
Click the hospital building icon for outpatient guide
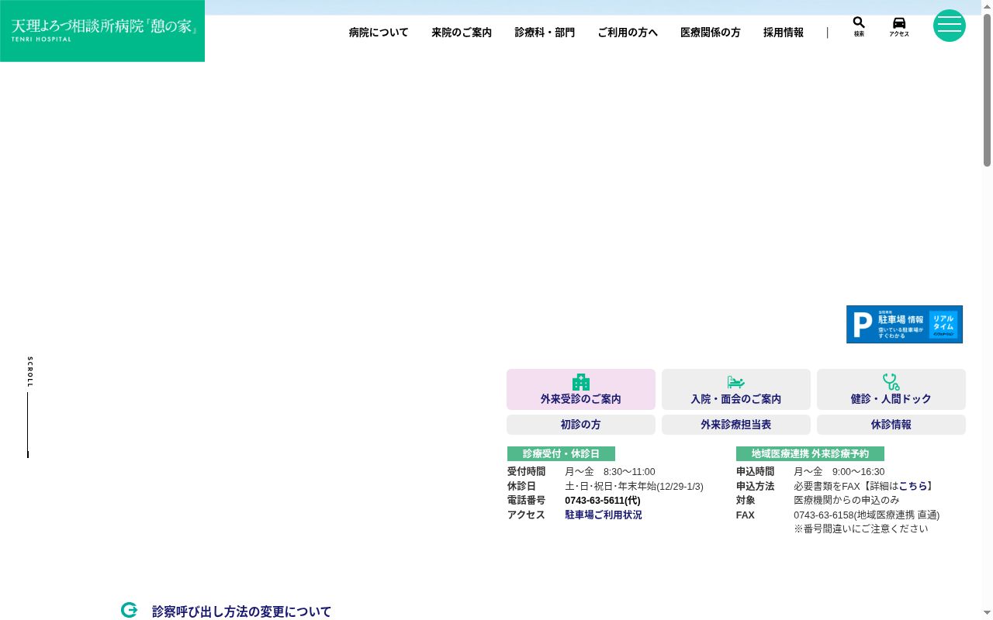pyautogui.click(x=581, y=382)
